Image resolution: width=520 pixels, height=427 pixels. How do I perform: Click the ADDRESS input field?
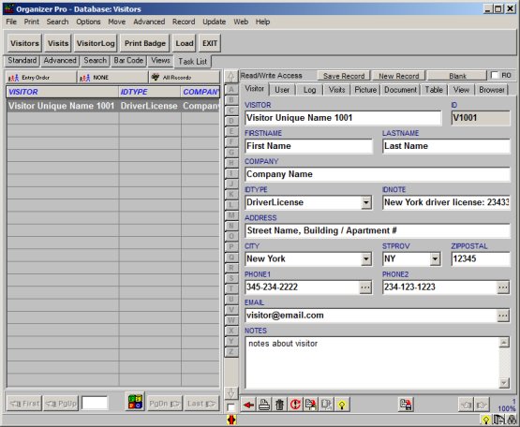pyautogui.click(x=377, y=230)
